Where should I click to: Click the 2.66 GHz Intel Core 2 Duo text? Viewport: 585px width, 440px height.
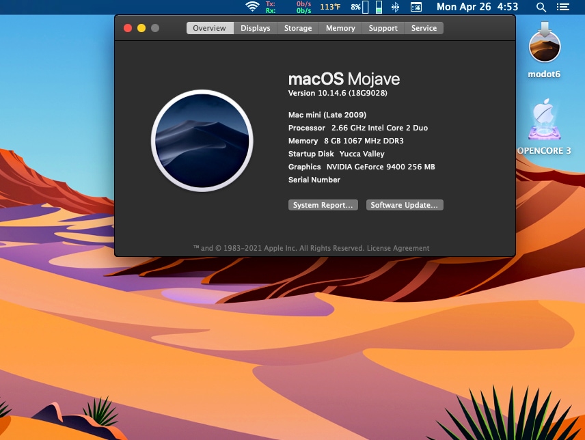coord(379,128)
